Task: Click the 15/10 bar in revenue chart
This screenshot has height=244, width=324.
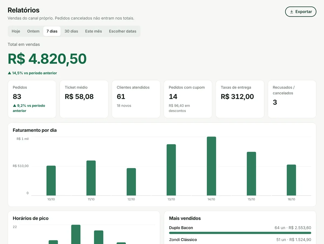Action: pyautogui.click(x=251, y=174)
